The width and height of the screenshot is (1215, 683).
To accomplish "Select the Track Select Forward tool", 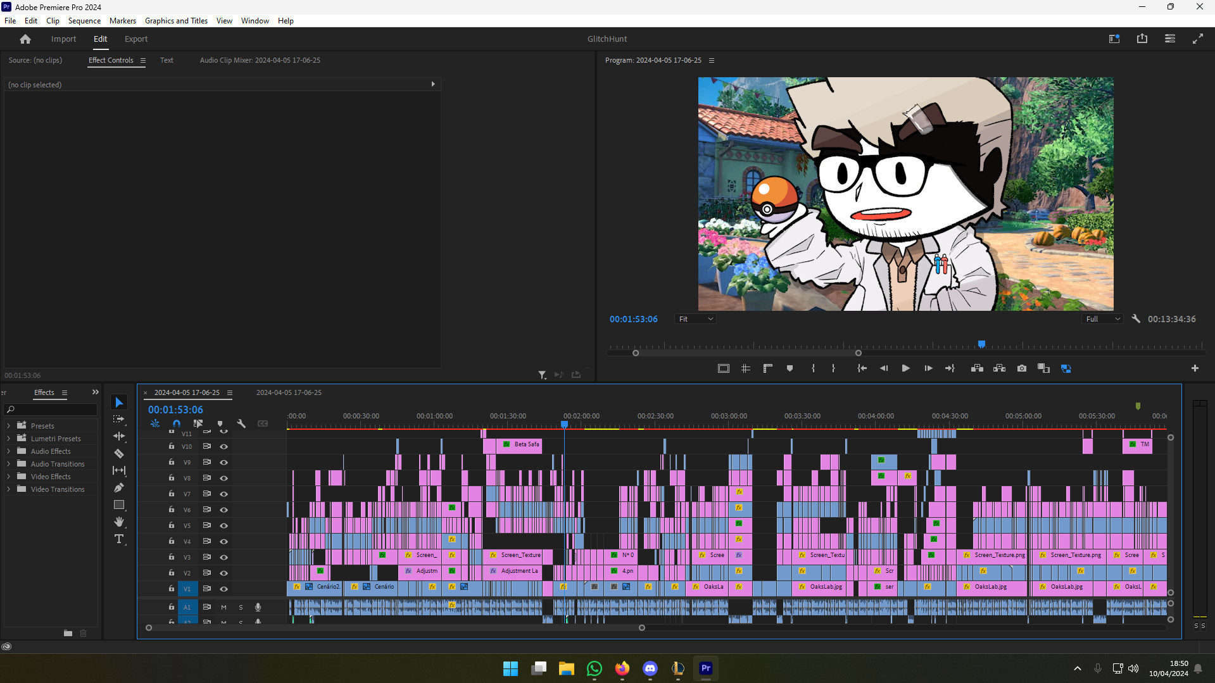I will tap(119, 419).
